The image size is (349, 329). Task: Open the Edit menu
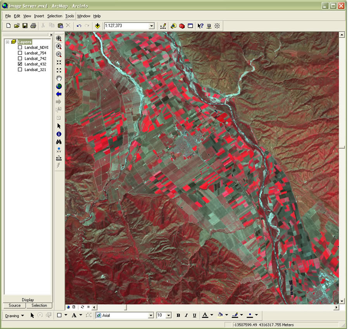tap(17, 16)
